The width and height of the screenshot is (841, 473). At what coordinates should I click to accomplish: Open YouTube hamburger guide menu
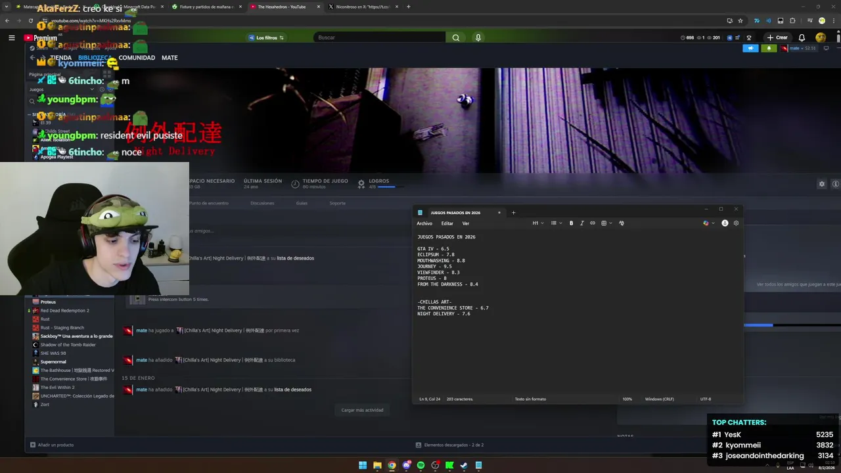click(x=11, y=37)
